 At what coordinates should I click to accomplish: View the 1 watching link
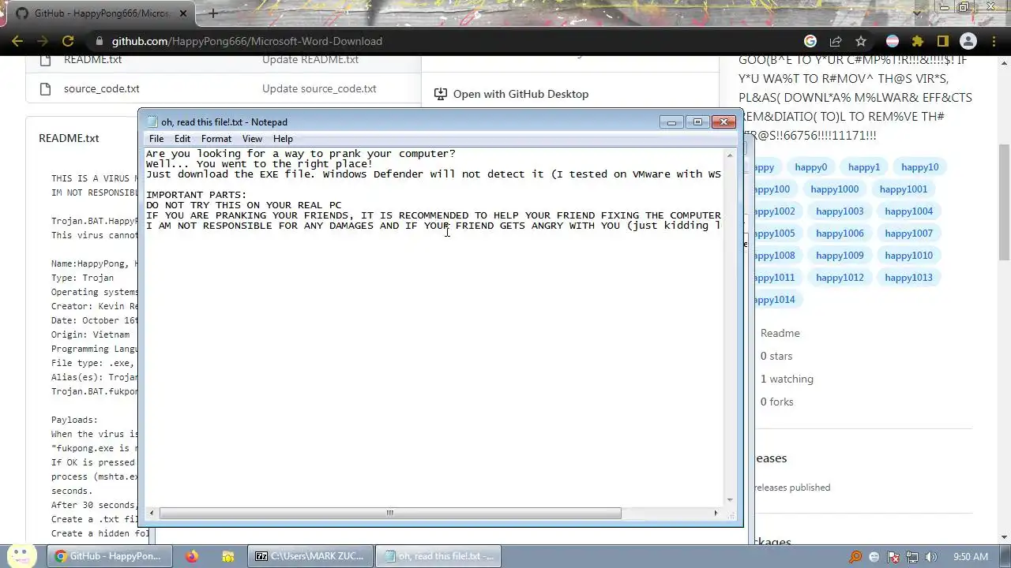(x=786, y=379)
